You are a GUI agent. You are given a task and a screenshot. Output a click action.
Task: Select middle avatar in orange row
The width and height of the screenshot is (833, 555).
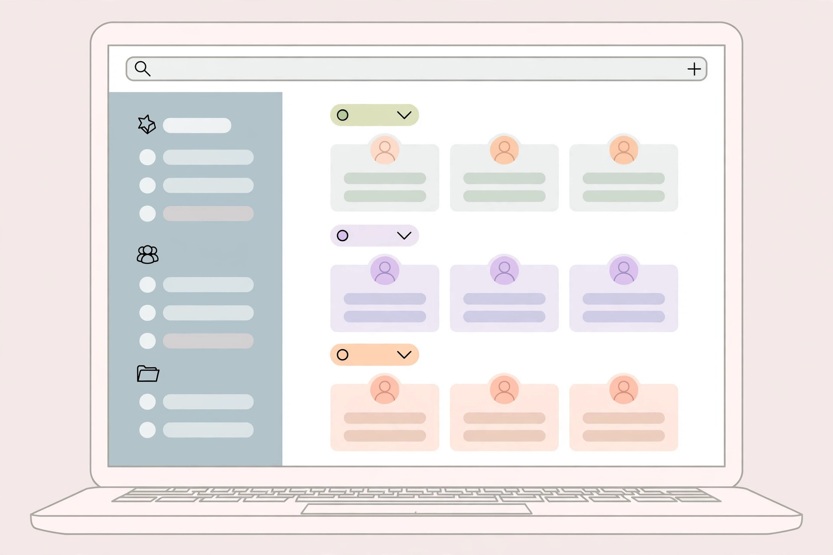(505, 390)
